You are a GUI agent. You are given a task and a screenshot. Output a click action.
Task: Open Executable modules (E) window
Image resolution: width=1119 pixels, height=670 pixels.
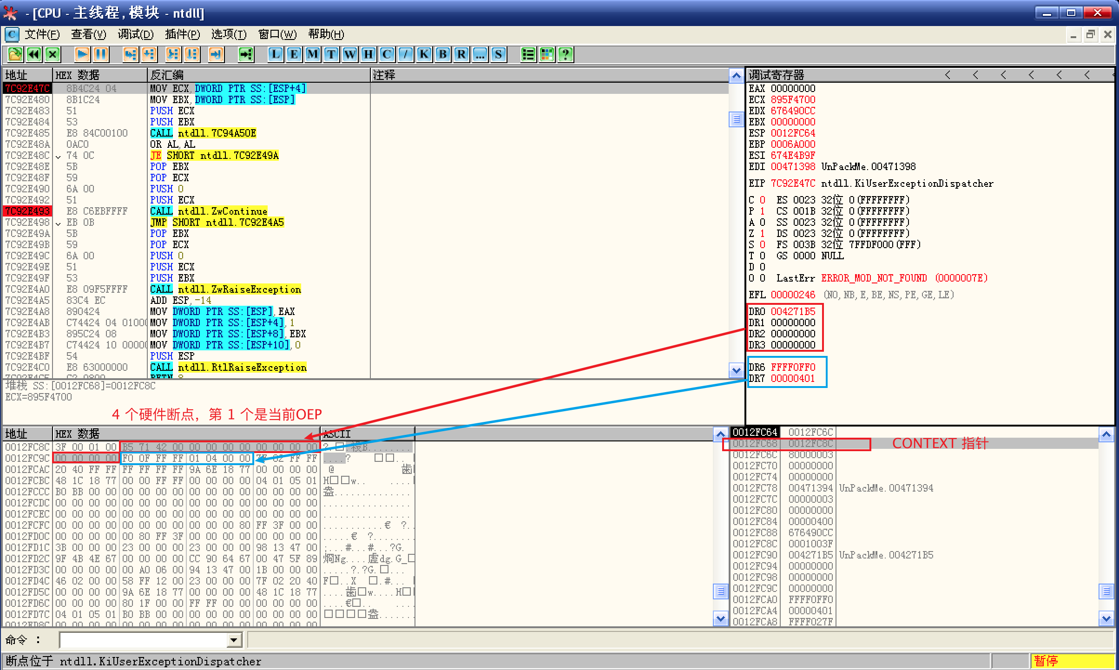[294, 54]
